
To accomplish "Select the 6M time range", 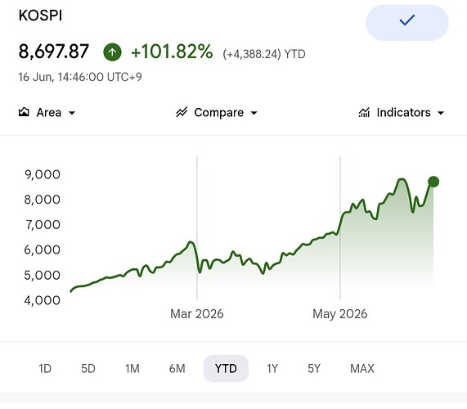I will click(x=177, y=368).
